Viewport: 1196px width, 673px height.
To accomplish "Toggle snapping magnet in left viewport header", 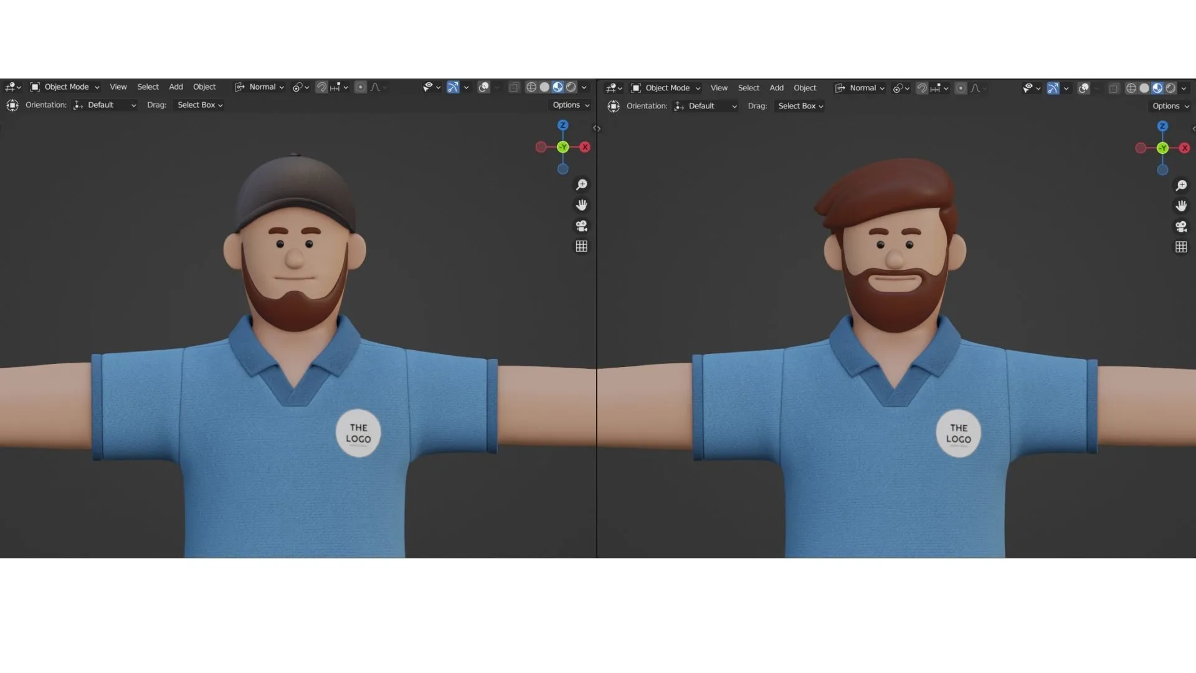I will (321, 87).
